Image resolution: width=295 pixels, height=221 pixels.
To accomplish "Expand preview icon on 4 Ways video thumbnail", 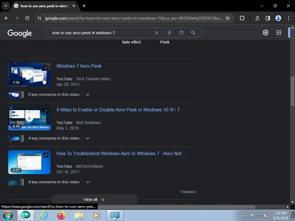I will pyautogui.click(x=46, y=111).
